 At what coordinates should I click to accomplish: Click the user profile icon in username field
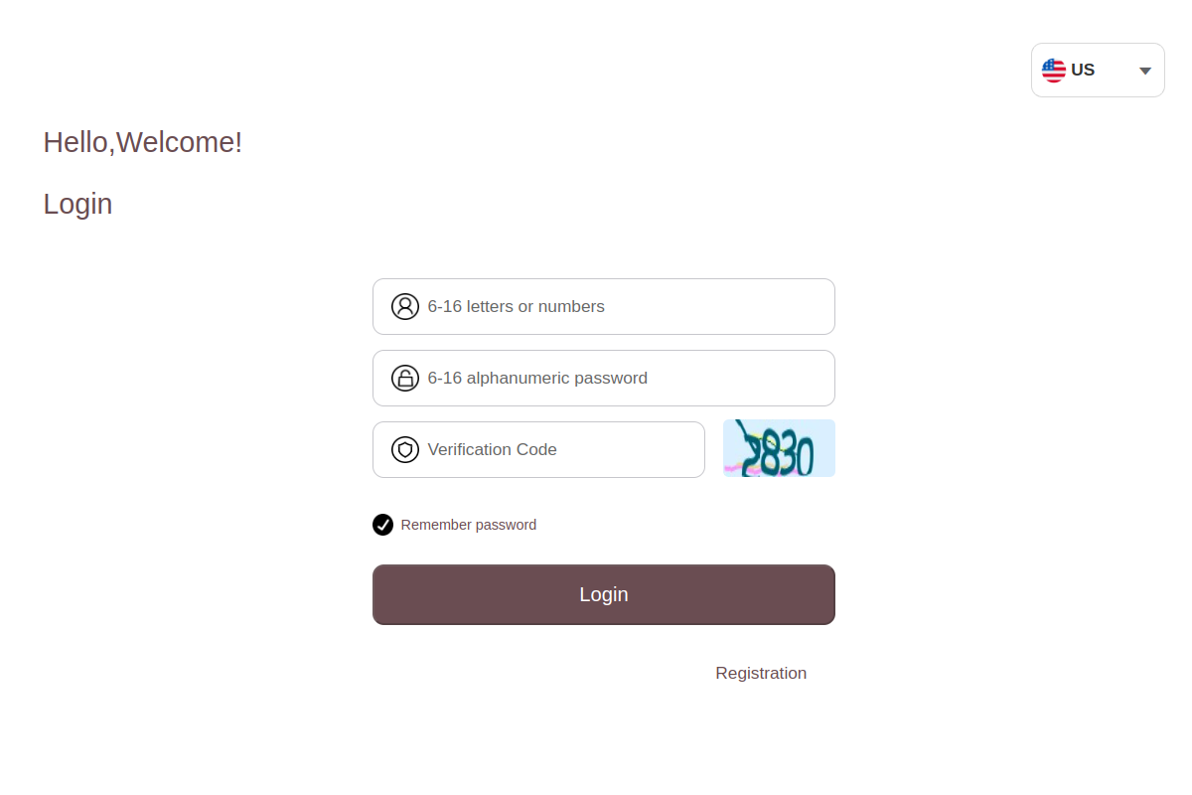coord(405,306)
